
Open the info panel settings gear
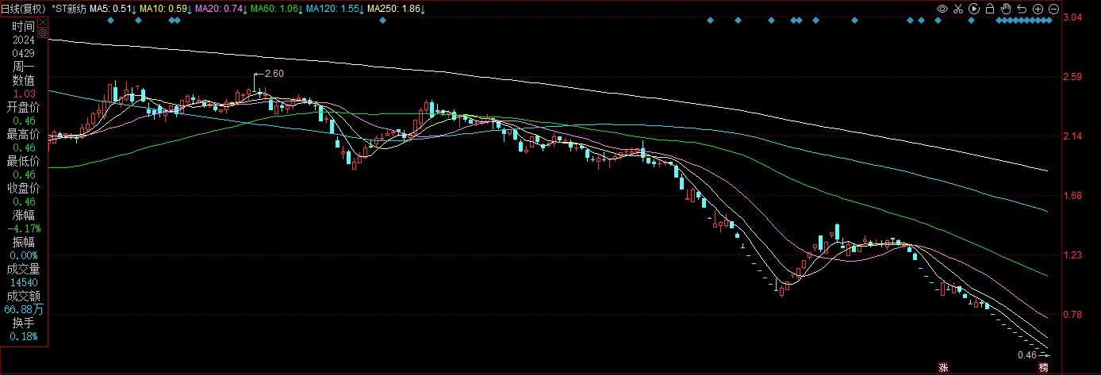click(x=43, y=34)
